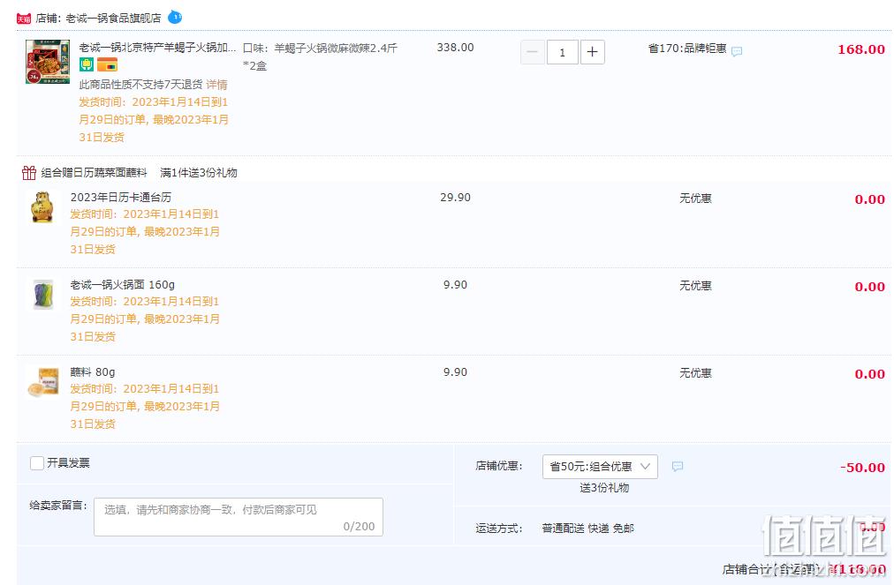This screenshot has height=585, width=894.
Task: Click the 省170:品牌钜惠 discount label
Action: tap(687, 49)
